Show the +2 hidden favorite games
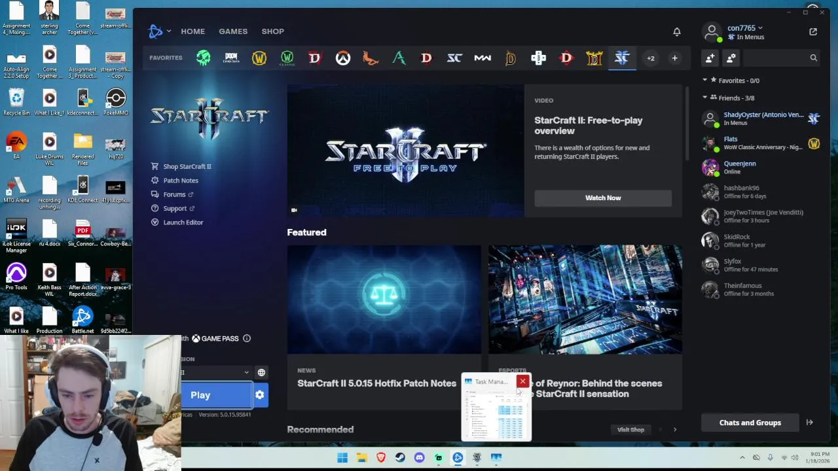This screenshot has width=838, height=471. 651,58
